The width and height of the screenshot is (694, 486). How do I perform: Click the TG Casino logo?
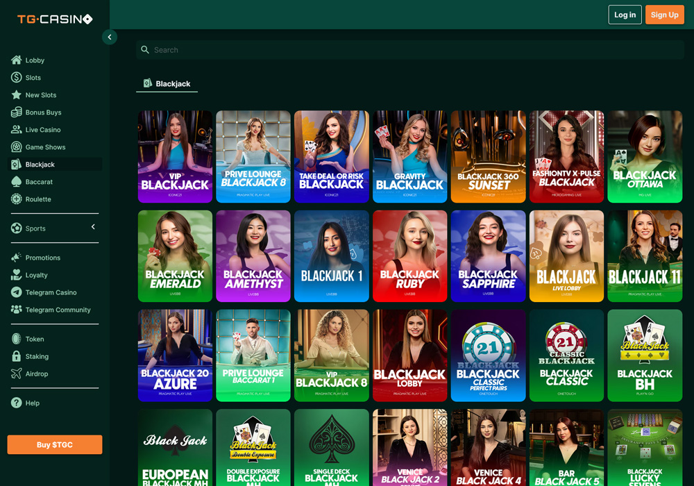pos(55,19)
